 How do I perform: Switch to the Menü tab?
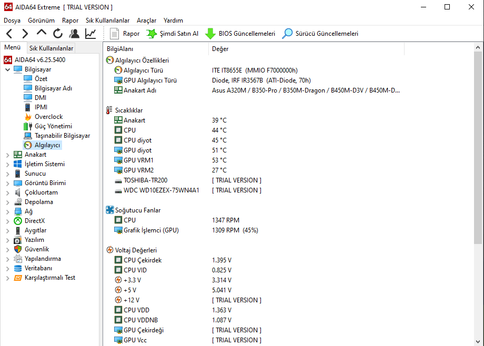point(12,47)
